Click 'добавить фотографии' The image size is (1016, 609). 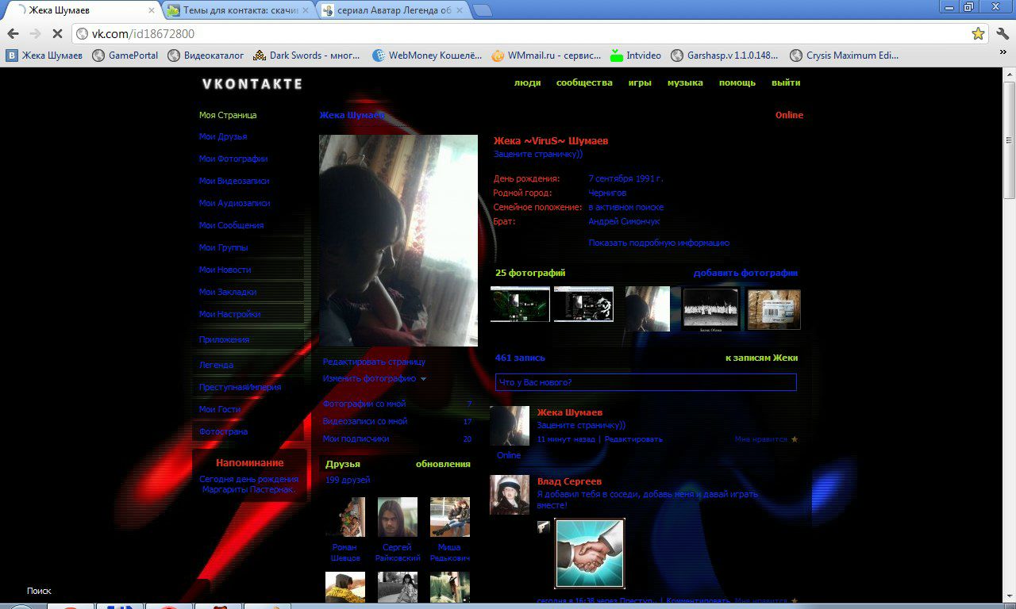click(745, 273)
